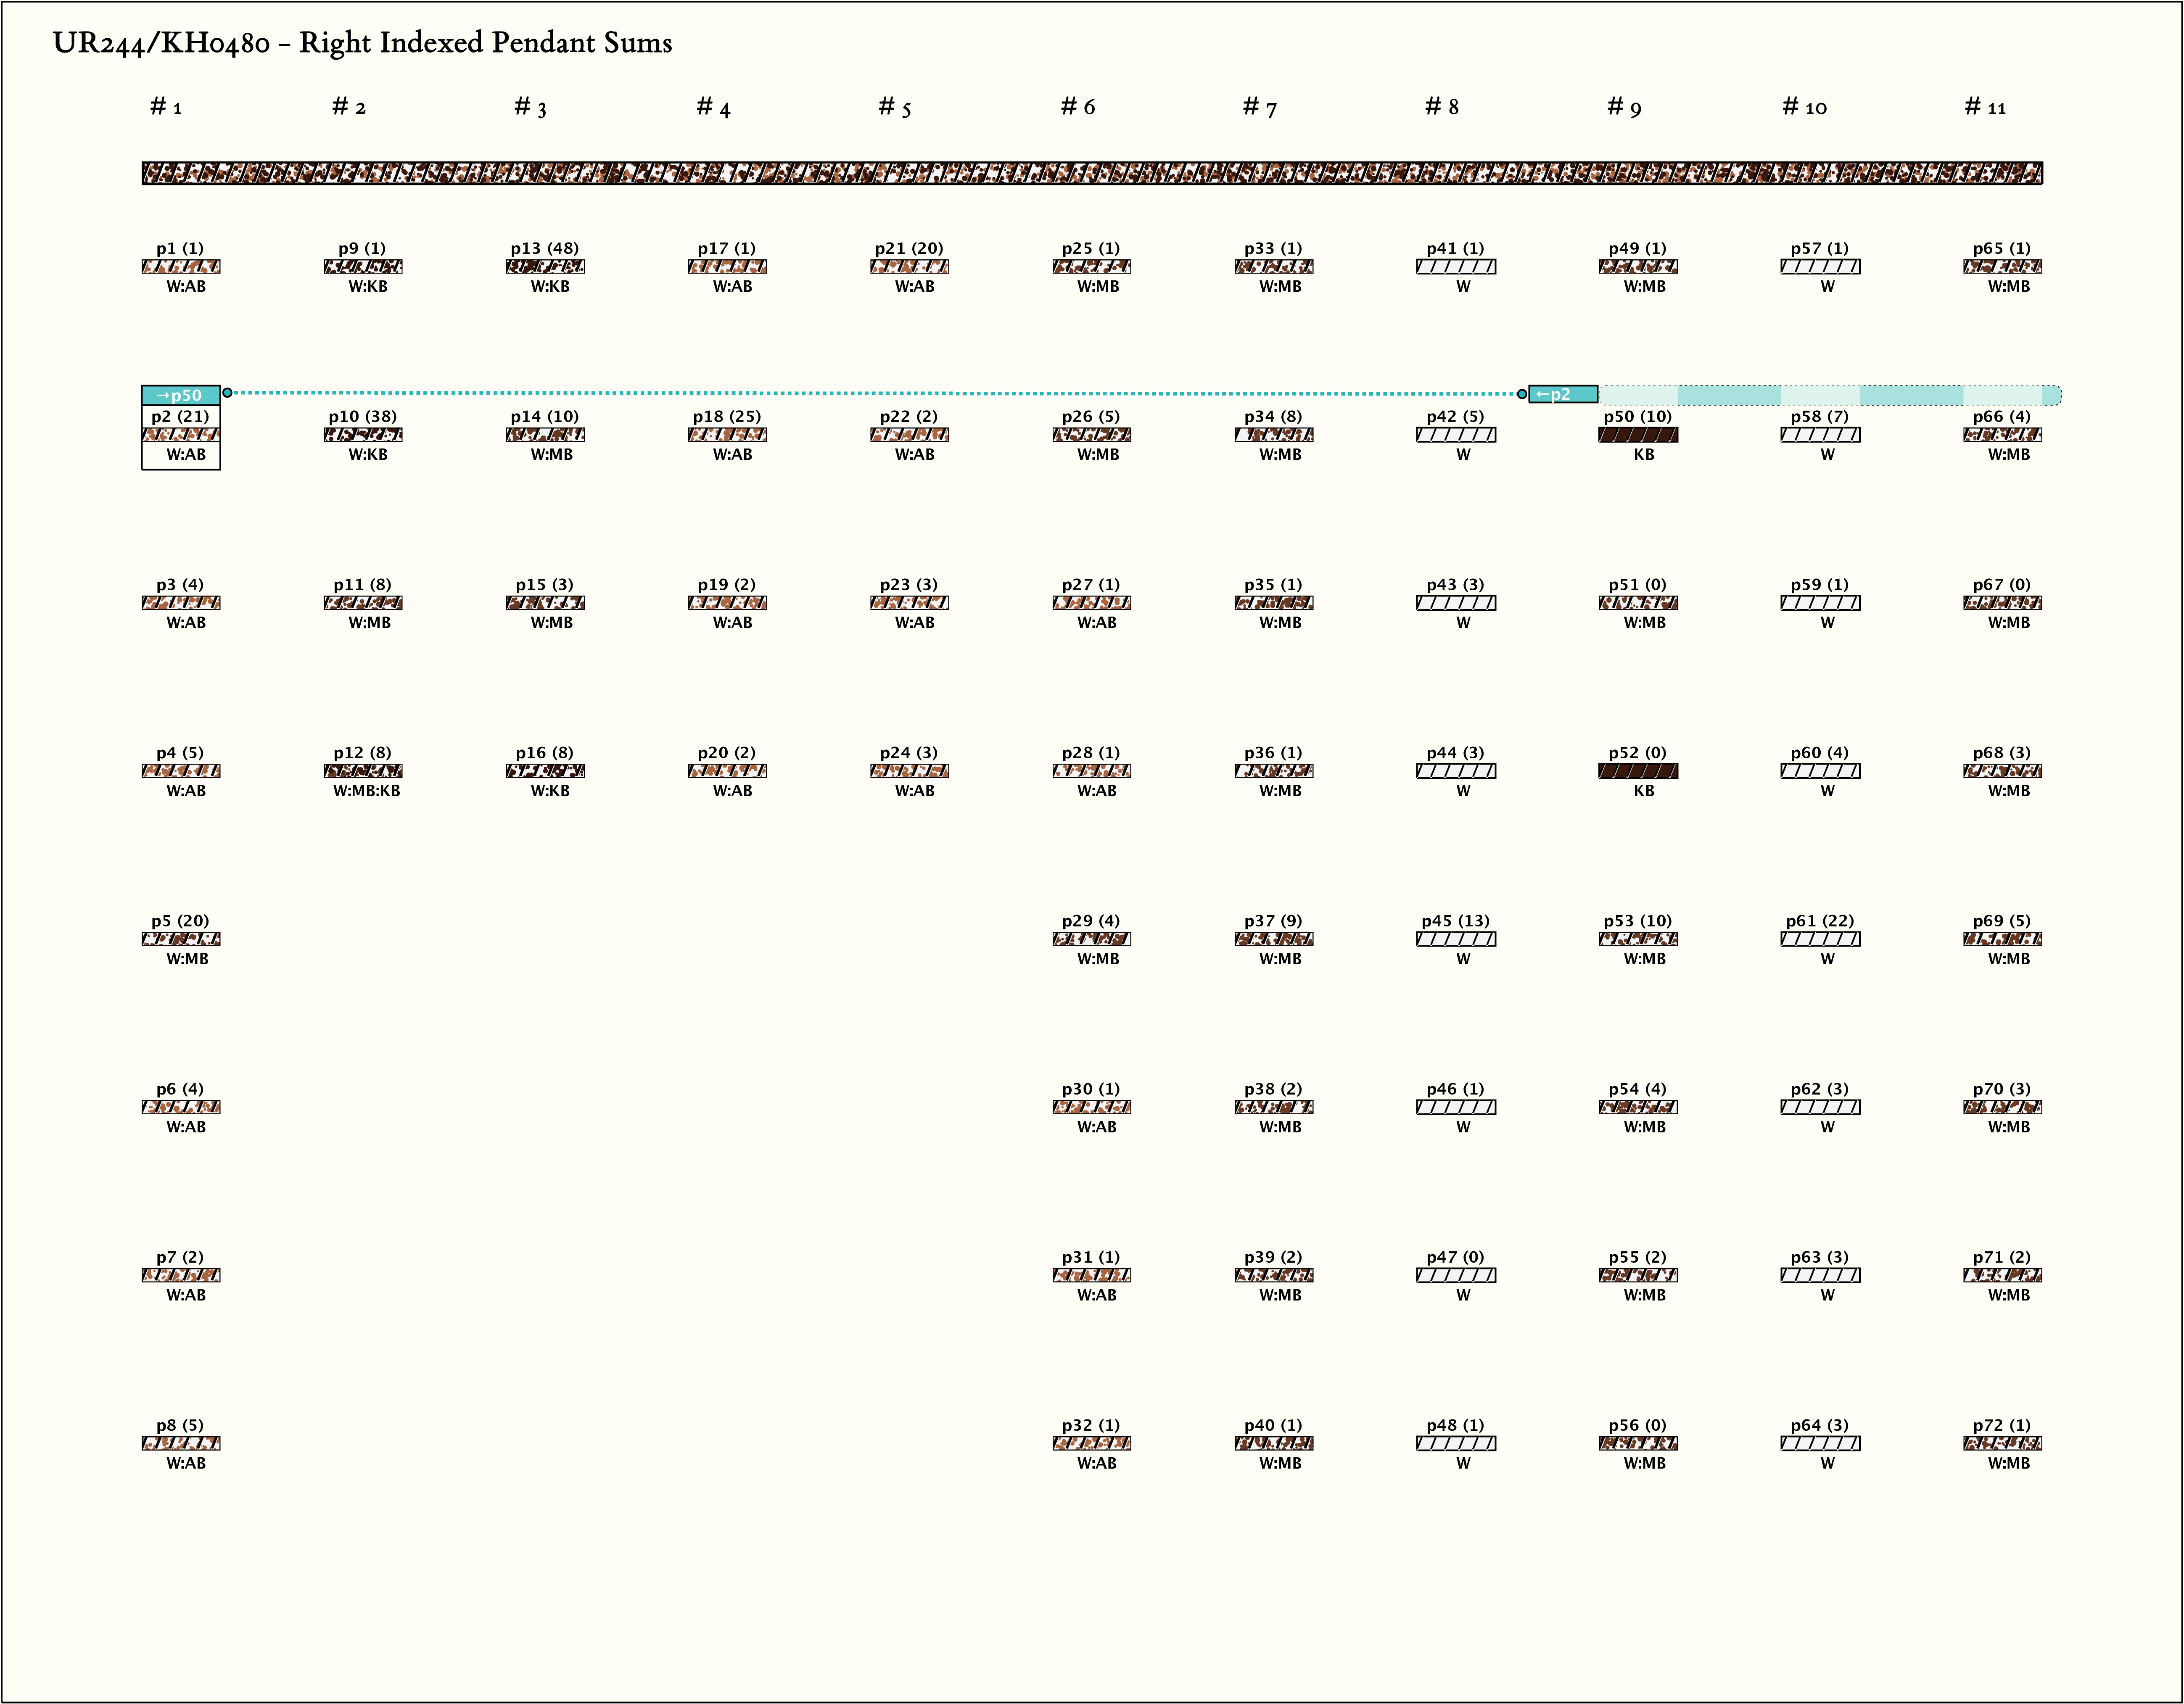This screenshot has width=2184, height=1704.
Task: Click the p12 W:MB:KB cord swatch
Action: 363,771
